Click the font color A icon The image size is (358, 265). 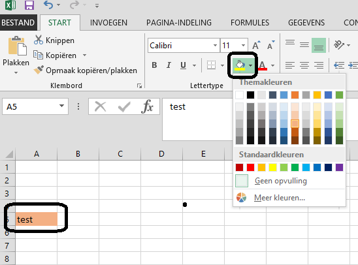[x=263, y=65]
